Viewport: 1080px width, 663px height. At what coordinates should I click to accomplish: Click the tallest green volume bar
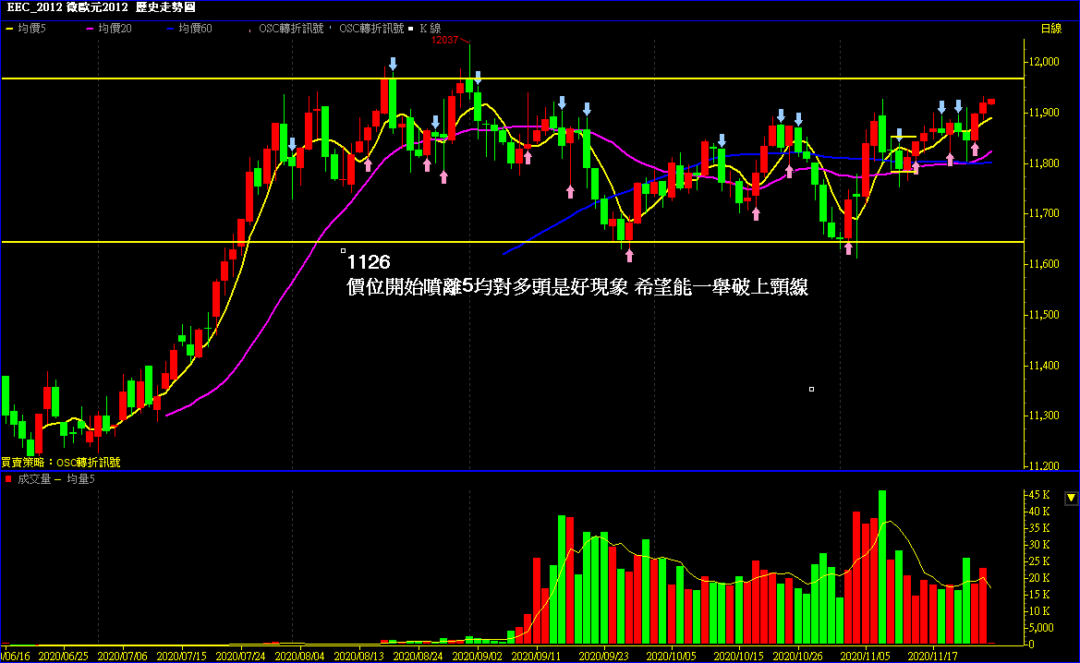pyautogui.click(x=882, y=567)
